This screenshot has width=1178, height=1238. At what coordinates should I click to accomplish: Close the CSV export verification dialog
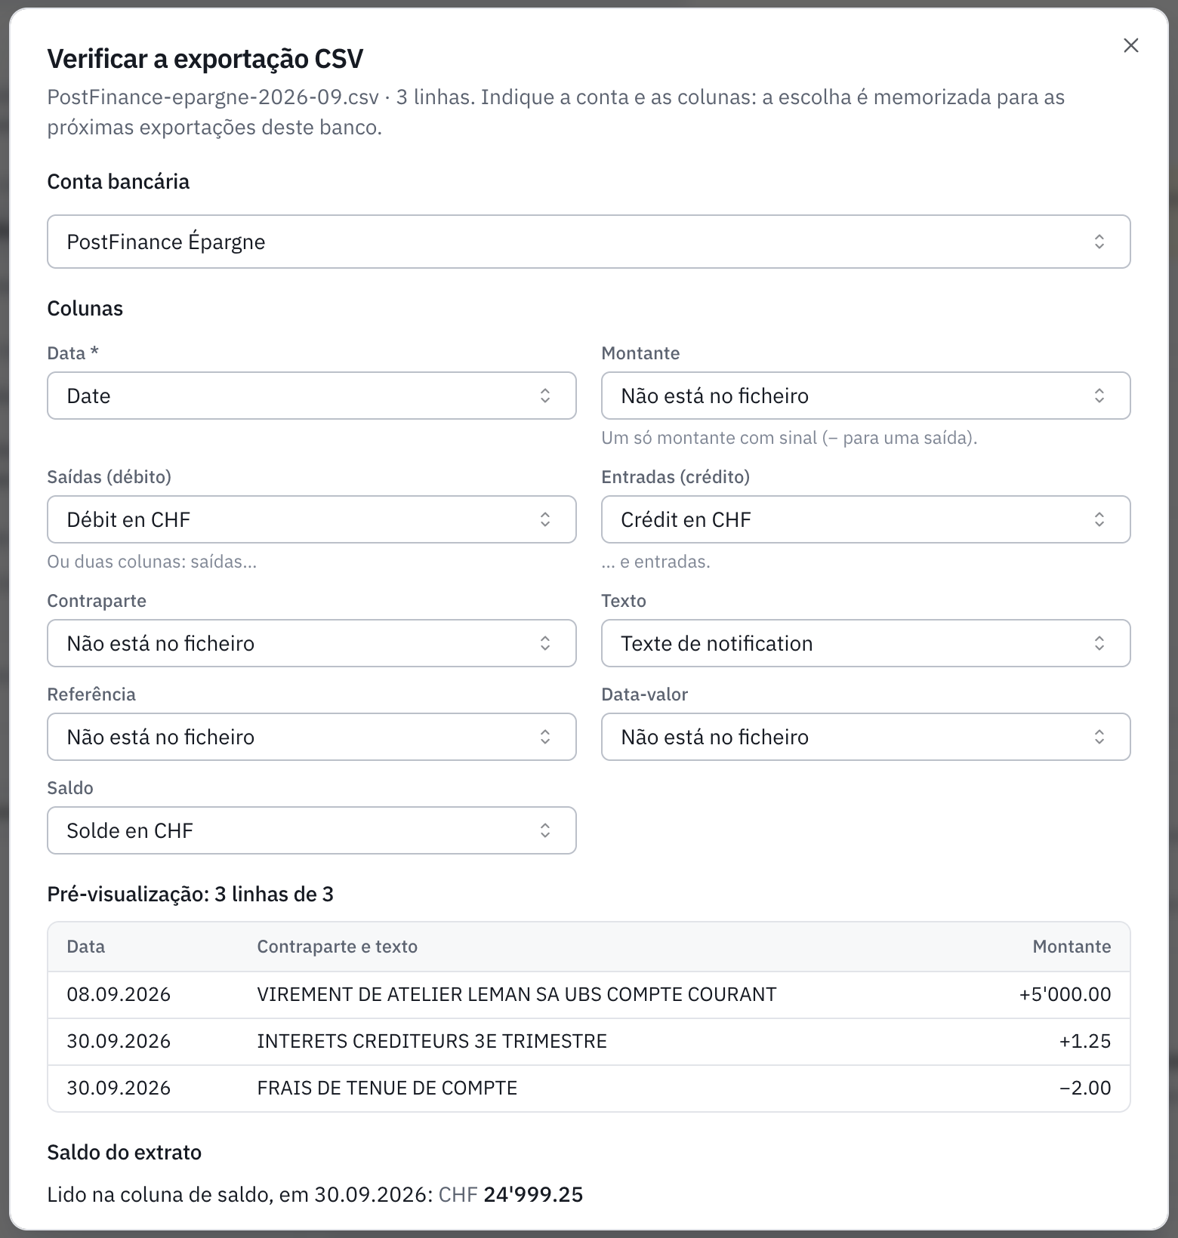tap(1130, 45)
